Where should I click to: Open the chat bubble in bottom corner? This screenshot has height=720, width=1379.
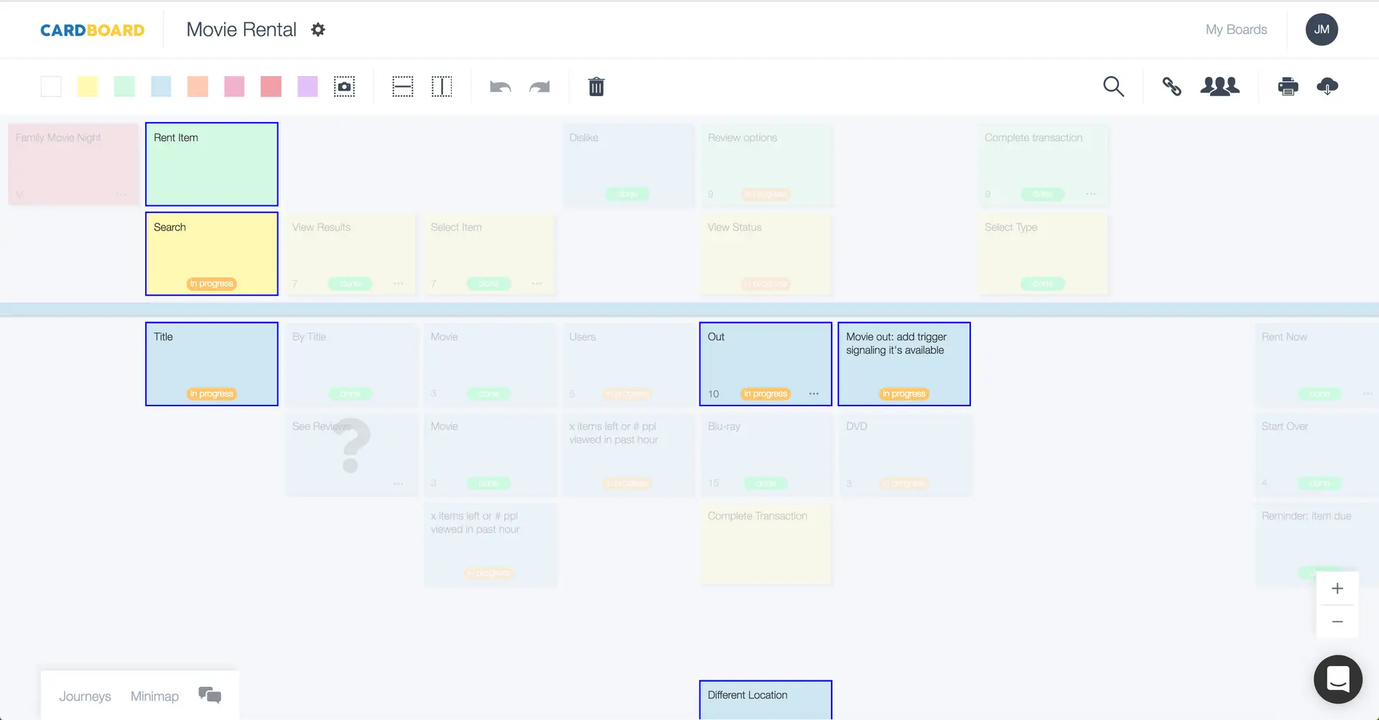(1337, 679)
